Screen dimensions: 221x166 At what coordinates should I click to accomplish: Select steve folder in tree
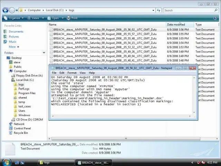tap(17, 62)
